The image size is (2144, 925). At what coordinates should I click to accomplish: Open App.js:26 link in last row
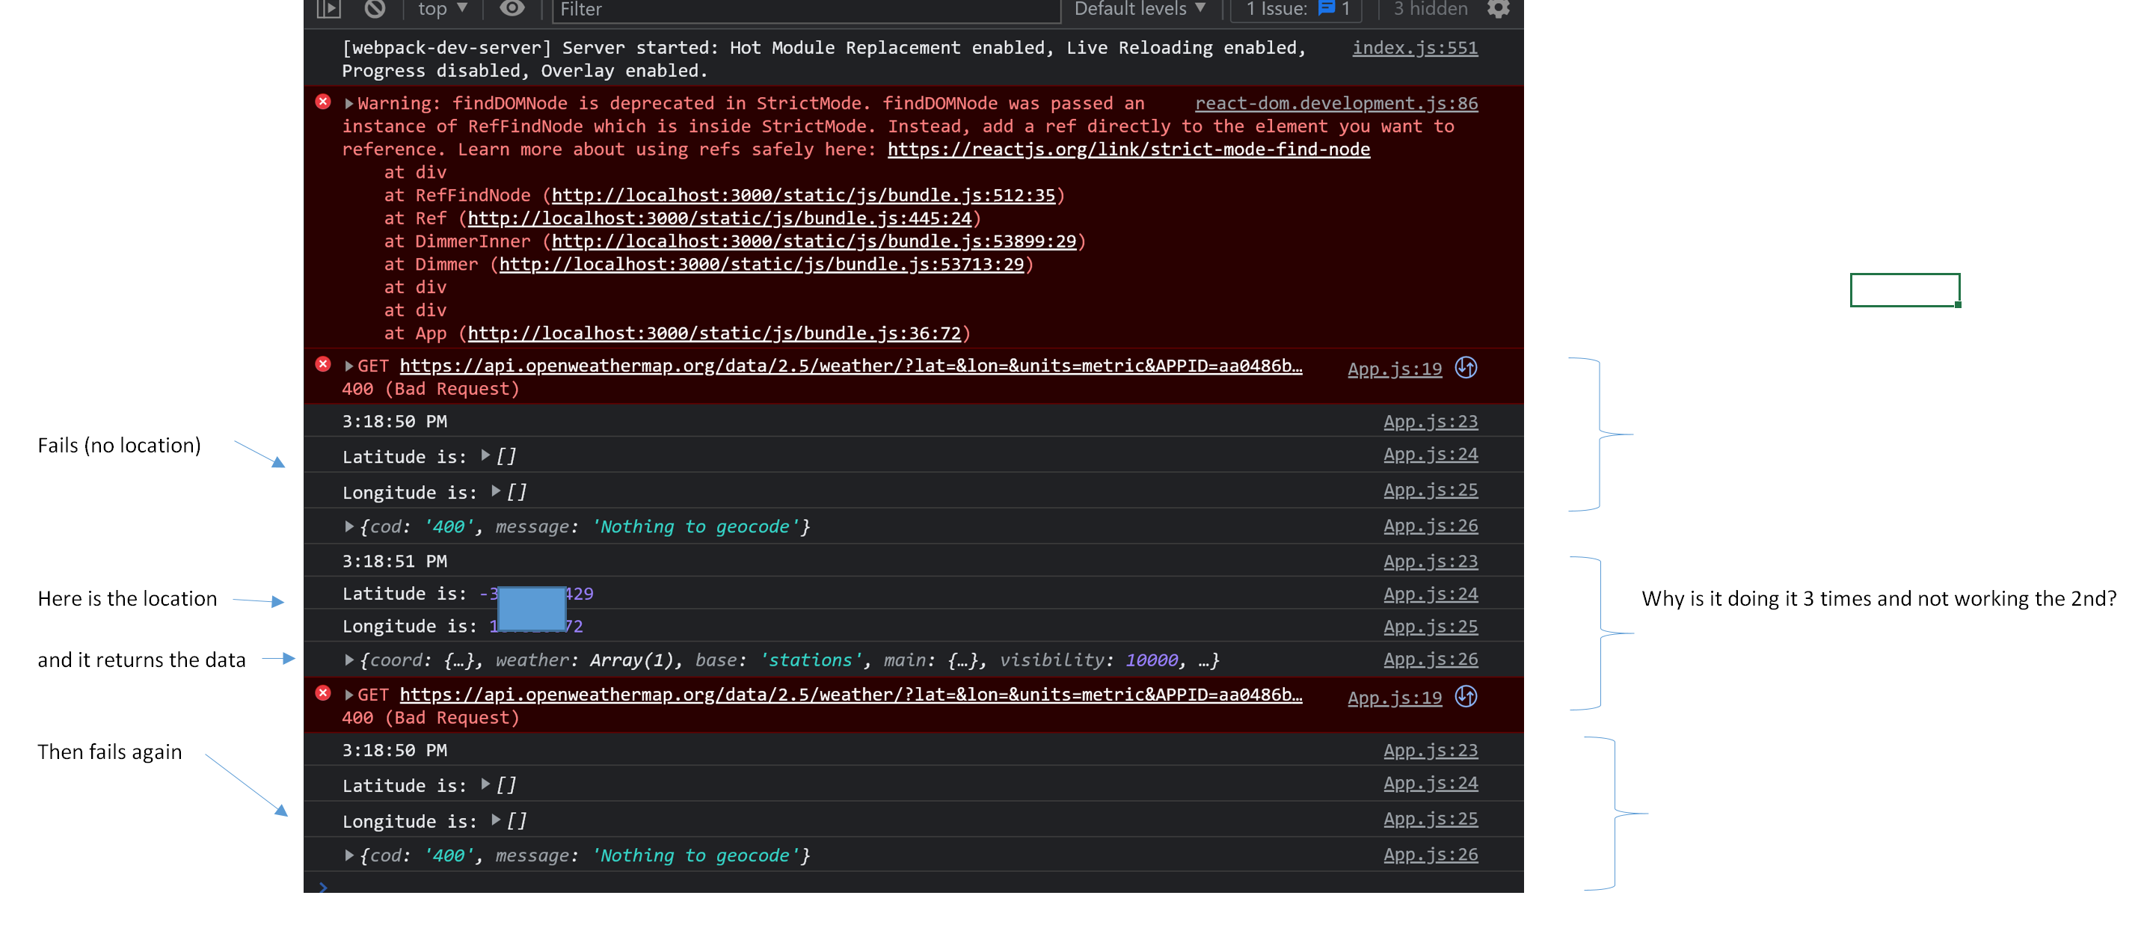(1431, 856)
